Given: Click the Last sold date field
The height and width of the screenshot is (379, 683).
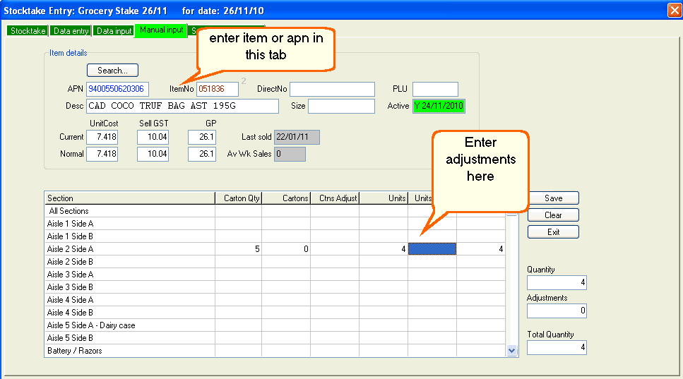Looking at the screenshot, I should [297, 137].
